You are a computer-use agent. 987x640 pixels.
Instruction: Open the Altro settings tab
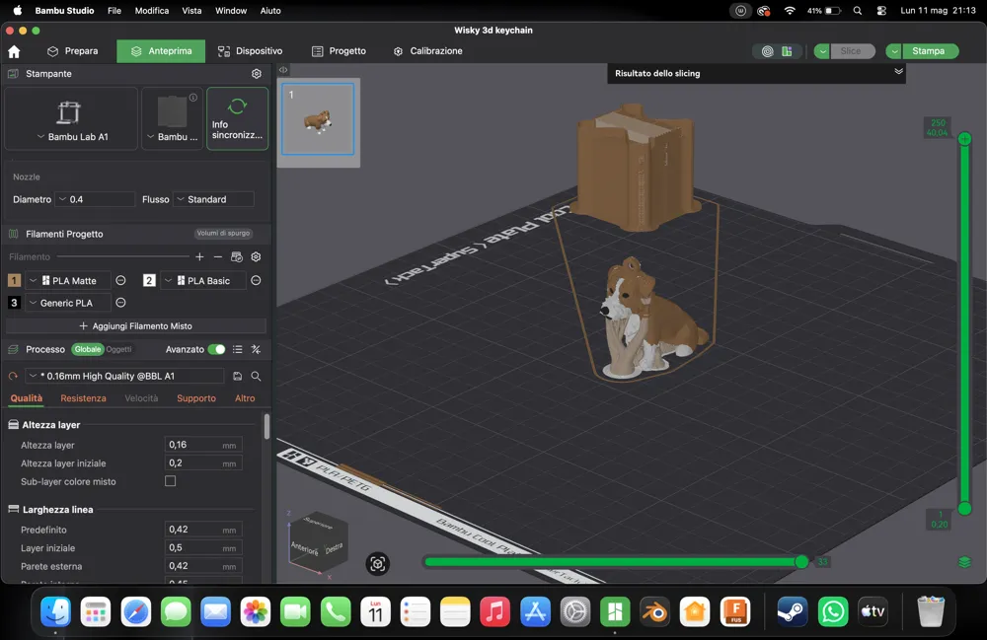(x=245, y=398)
